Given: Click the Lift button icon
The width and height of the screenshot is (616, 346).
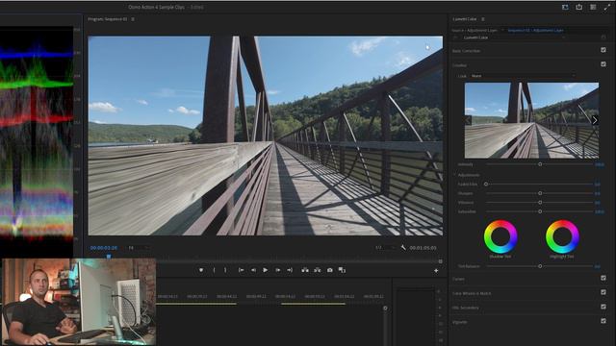Looking at the screenshot, I should [305, 270].
